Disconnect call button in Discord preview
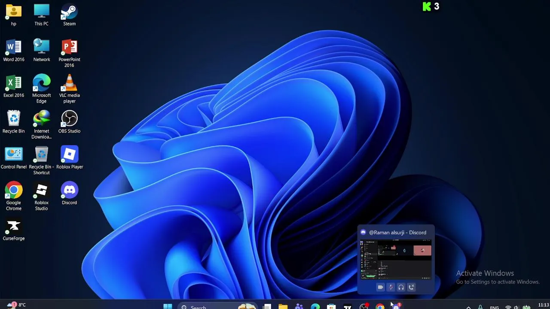Viewport: 550px width, 309px height. click(411, 287)
